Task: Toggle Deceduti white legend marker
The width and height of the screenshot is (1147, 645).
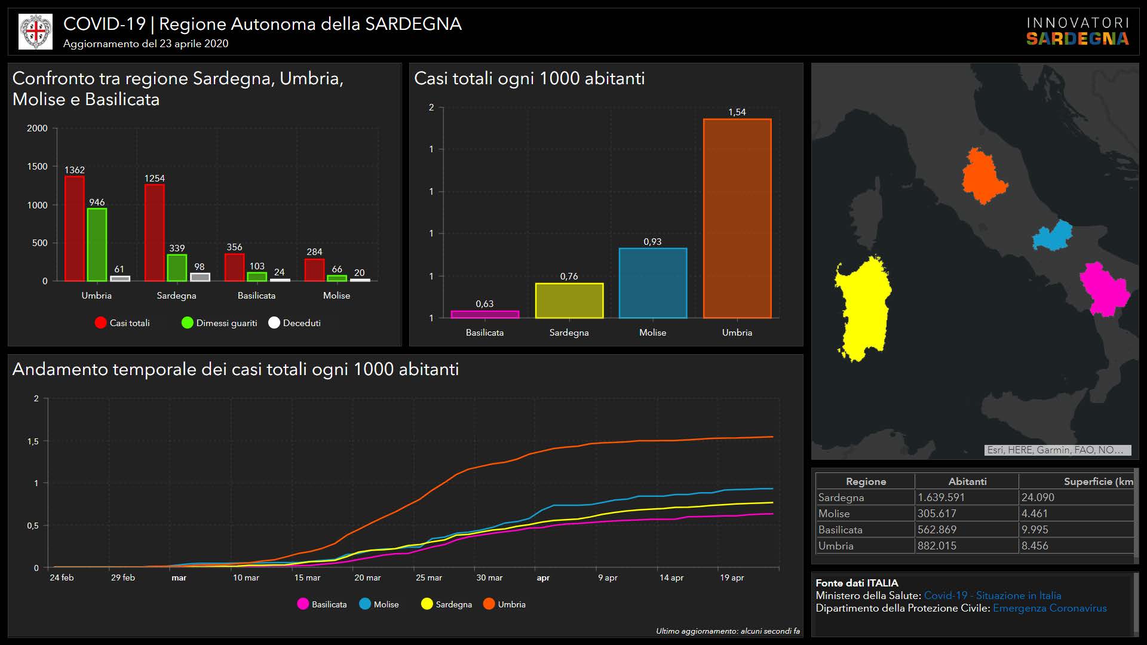Action: [x=274, y=323]
